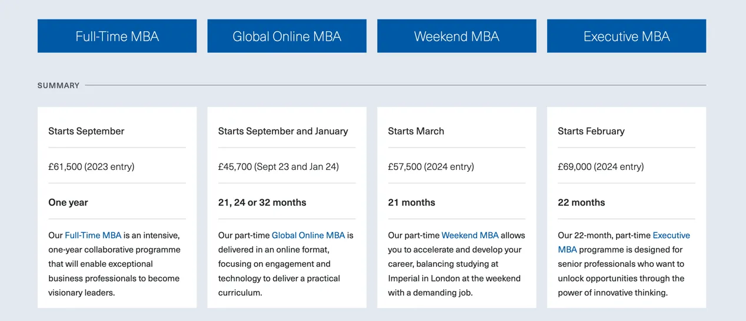
Task: Visit the Weekend MBA inline text link
Action: [469, 235]
